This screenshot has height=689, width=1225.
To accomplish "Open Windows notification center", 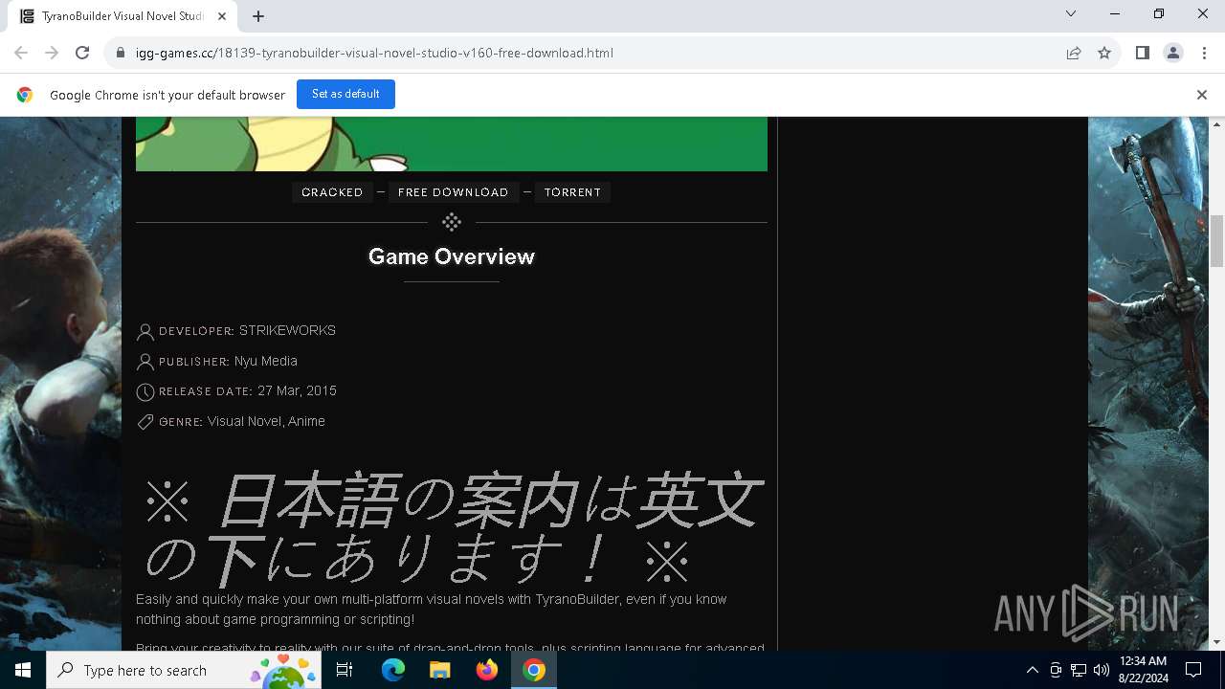I will (1193, 670).
